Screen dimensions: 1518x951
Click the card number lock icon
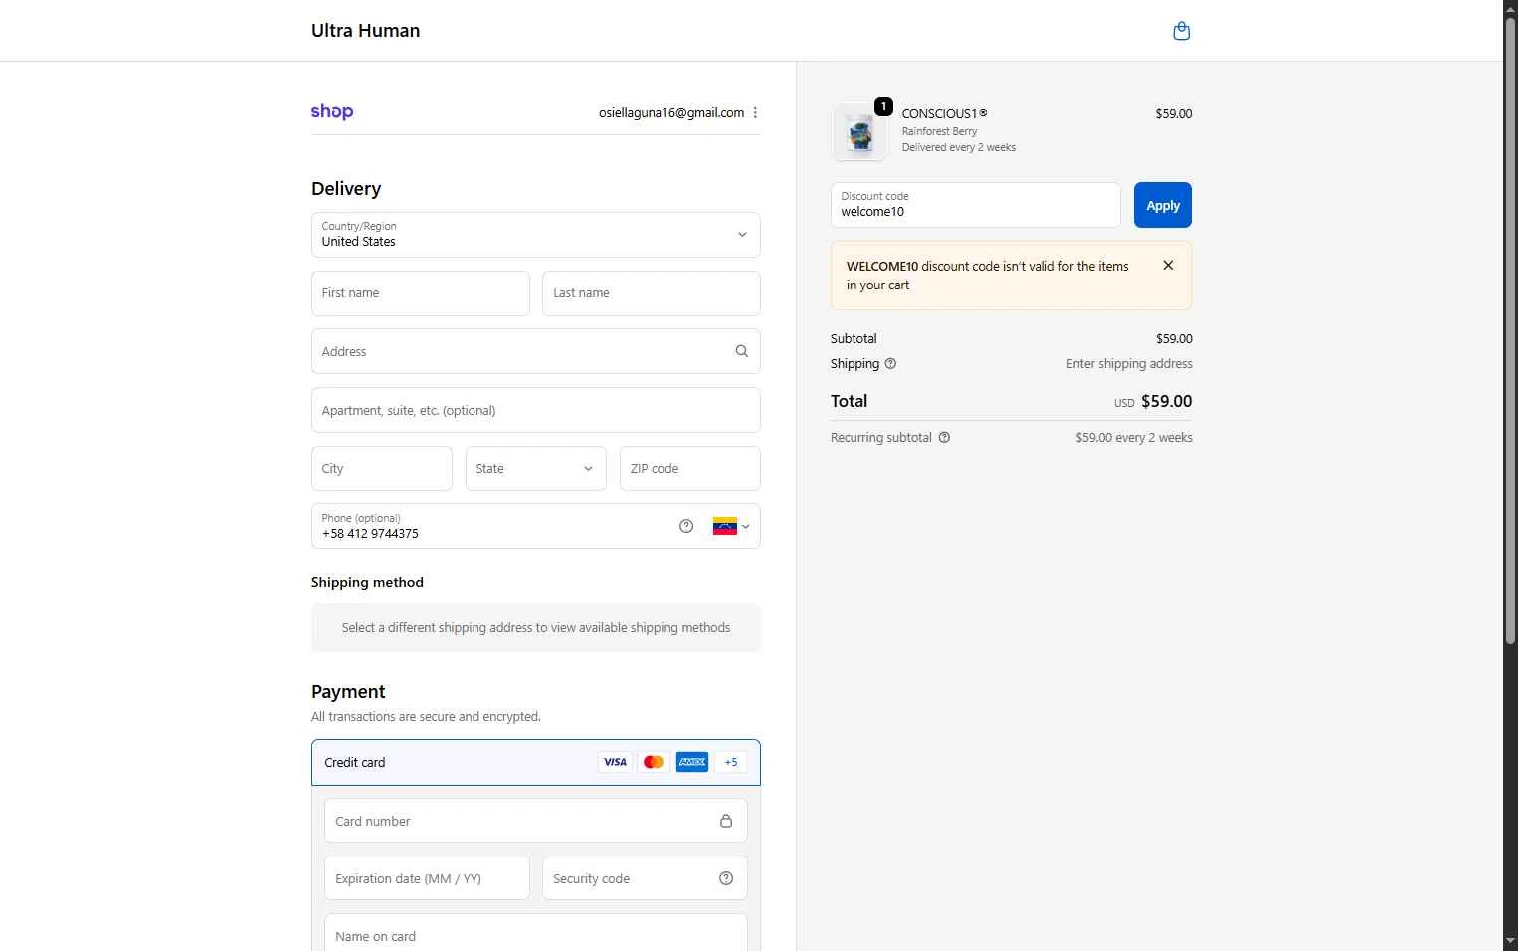[726, 821]
